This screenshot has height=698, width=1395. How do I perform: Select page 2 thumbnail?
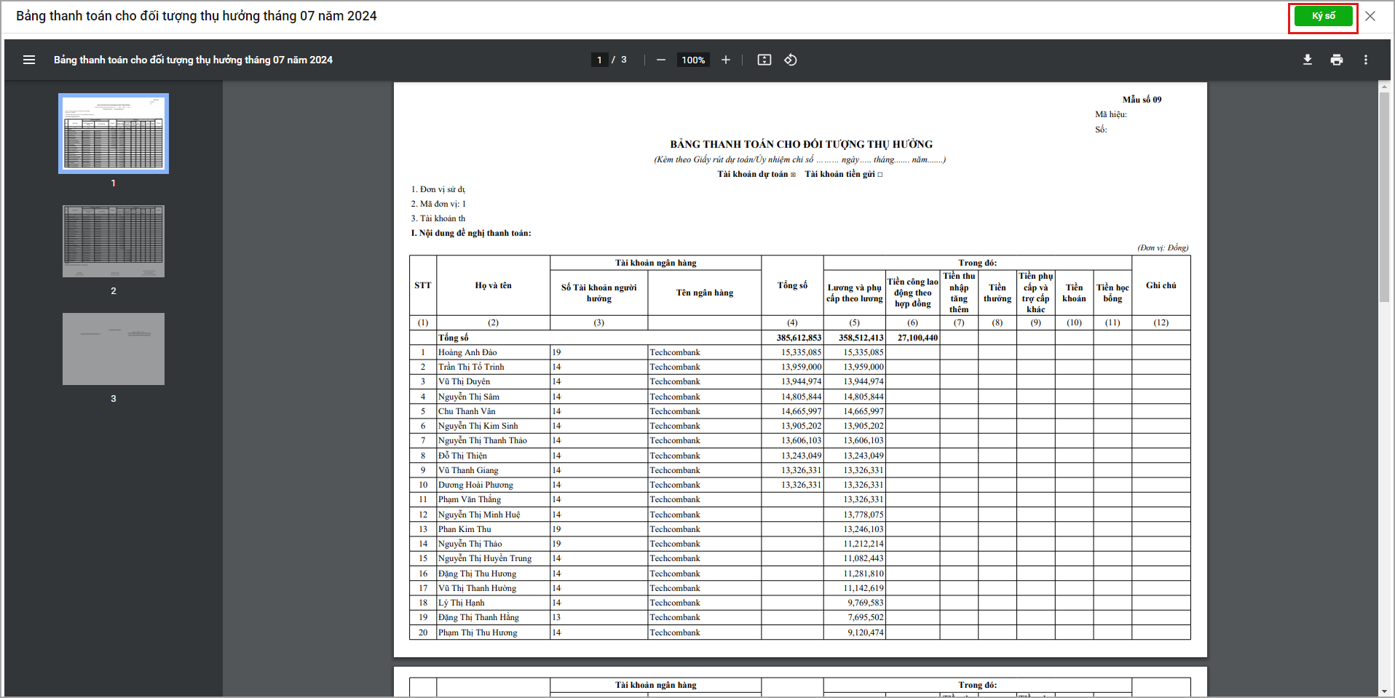(114, 241)
